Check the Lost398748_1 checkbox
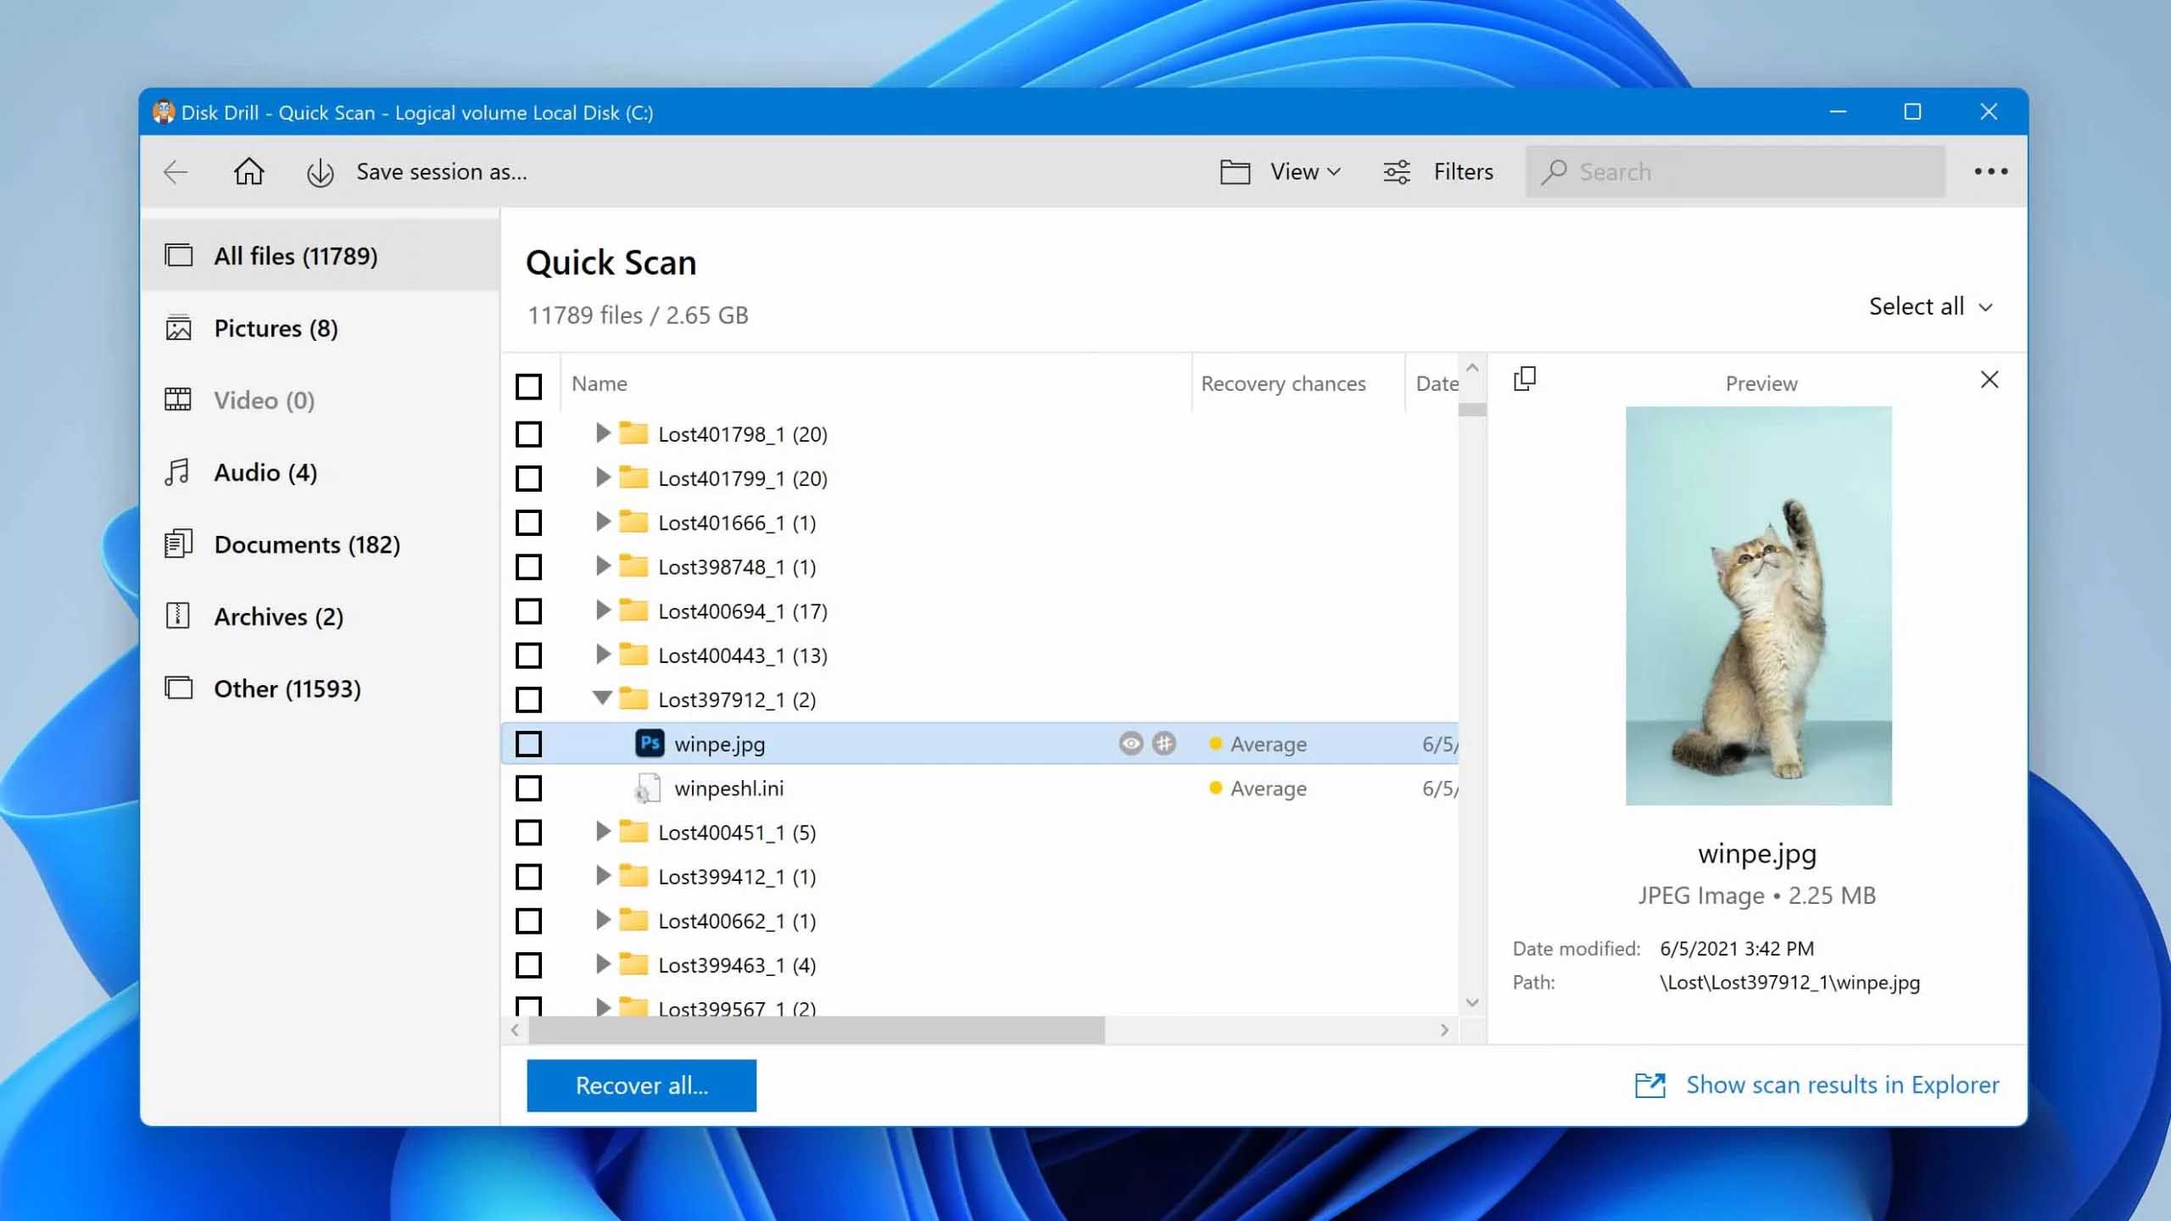The width and height of the screenshot is (2171, 1221). coord(528,566)
